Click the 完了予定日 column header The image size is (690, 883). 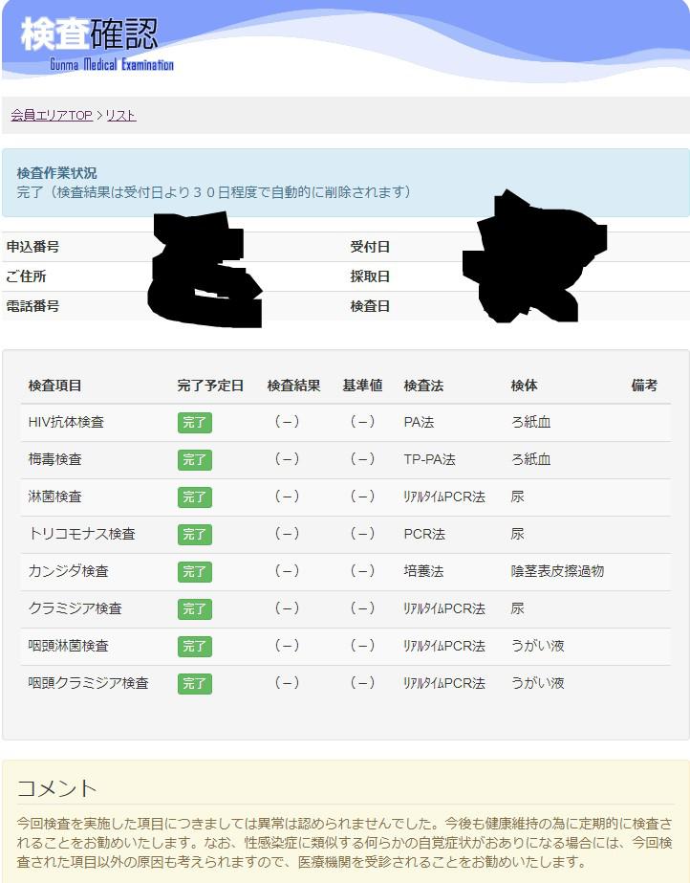(x=210, y=386)
